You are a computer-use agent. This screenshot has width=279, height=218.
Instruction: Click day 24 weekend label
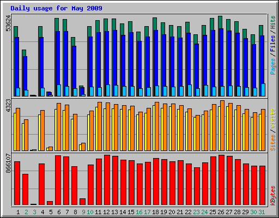click(x=204, y=212)
